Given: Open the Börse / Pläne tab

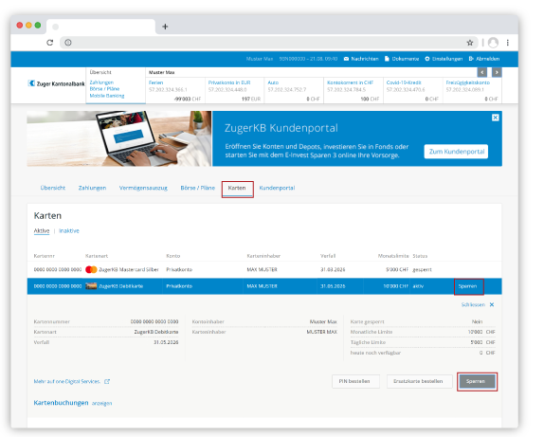Looking at the screenshot, I should point(198,188).
